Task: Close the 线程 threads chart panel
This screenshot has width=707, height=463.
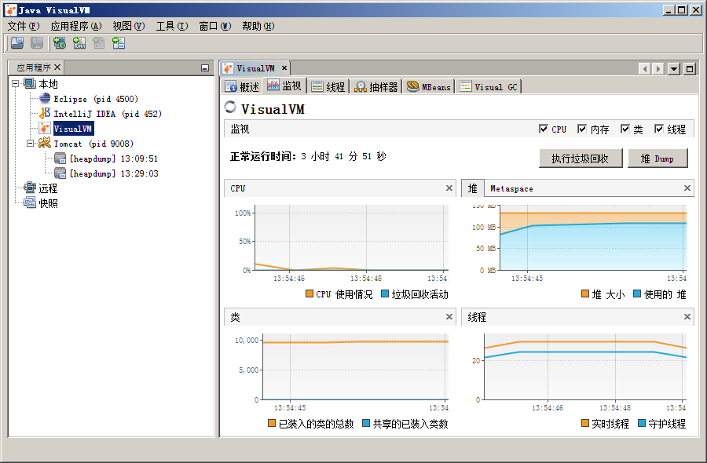Action: click(x=687, y=316)
